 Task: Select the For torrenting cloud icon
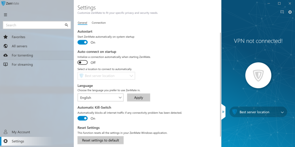click(x=5, y=55)
